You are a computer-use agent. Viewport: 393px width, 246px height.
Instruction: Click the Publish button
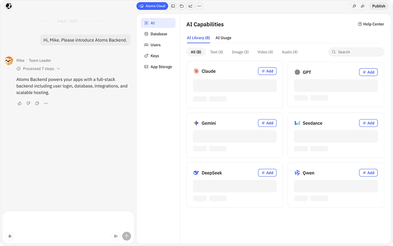click(378, 6)
